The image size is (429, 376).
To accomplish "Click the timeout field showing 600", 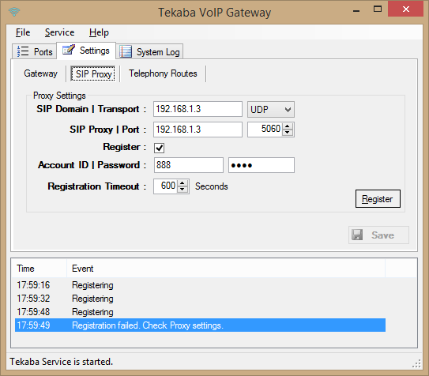I will 166,186.
